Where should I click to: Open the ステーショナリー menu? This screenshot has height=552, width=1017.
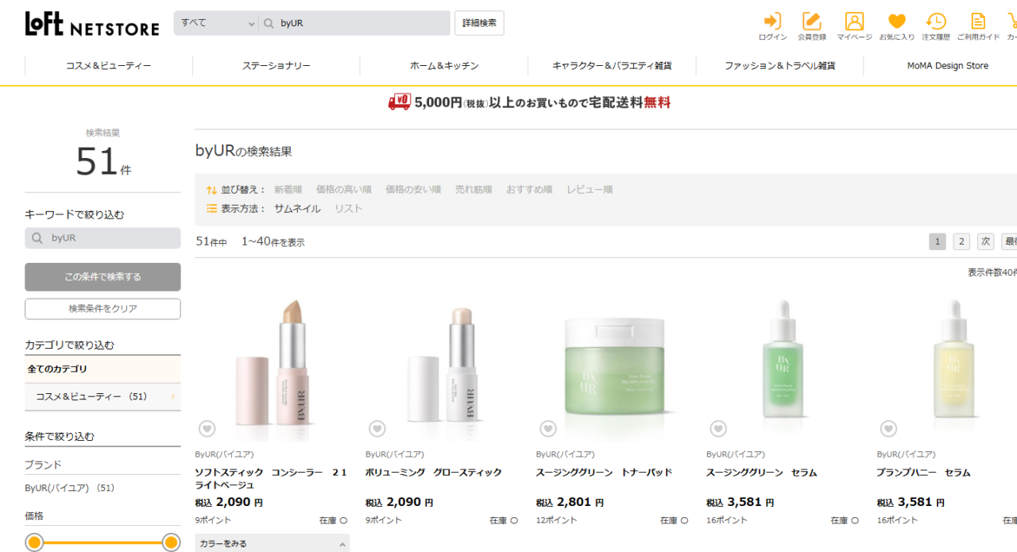pyautogui.click(x=276, y=66)
